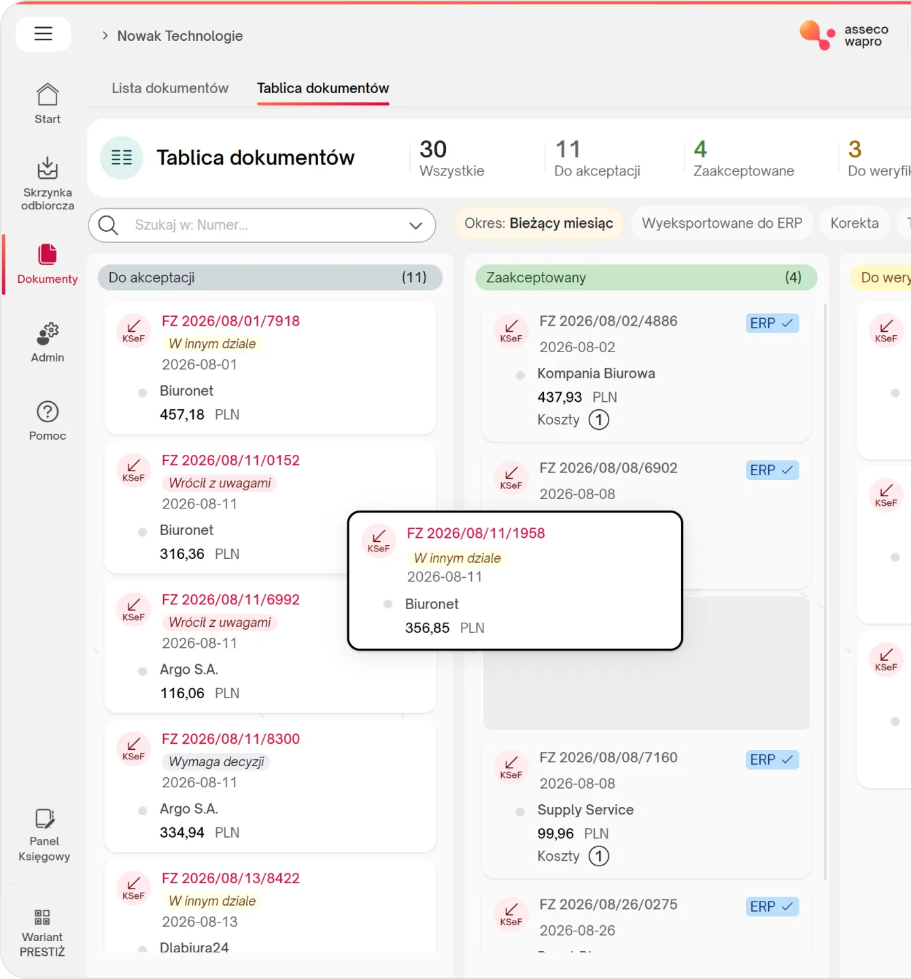This screenshot has width=911, height=979.
Task: Go to Start in the sidebar
Action: point(48,104)
